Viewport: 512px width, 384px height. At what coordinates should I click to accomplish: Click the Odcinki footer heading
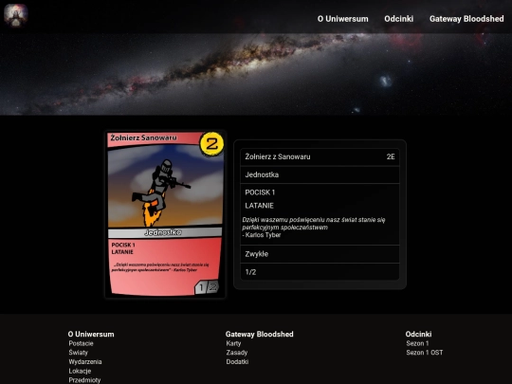pyautogui.click(x=419, y=335)
